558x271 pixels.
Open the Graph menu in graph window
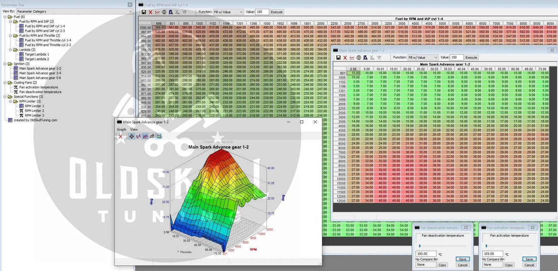point(121,129)
